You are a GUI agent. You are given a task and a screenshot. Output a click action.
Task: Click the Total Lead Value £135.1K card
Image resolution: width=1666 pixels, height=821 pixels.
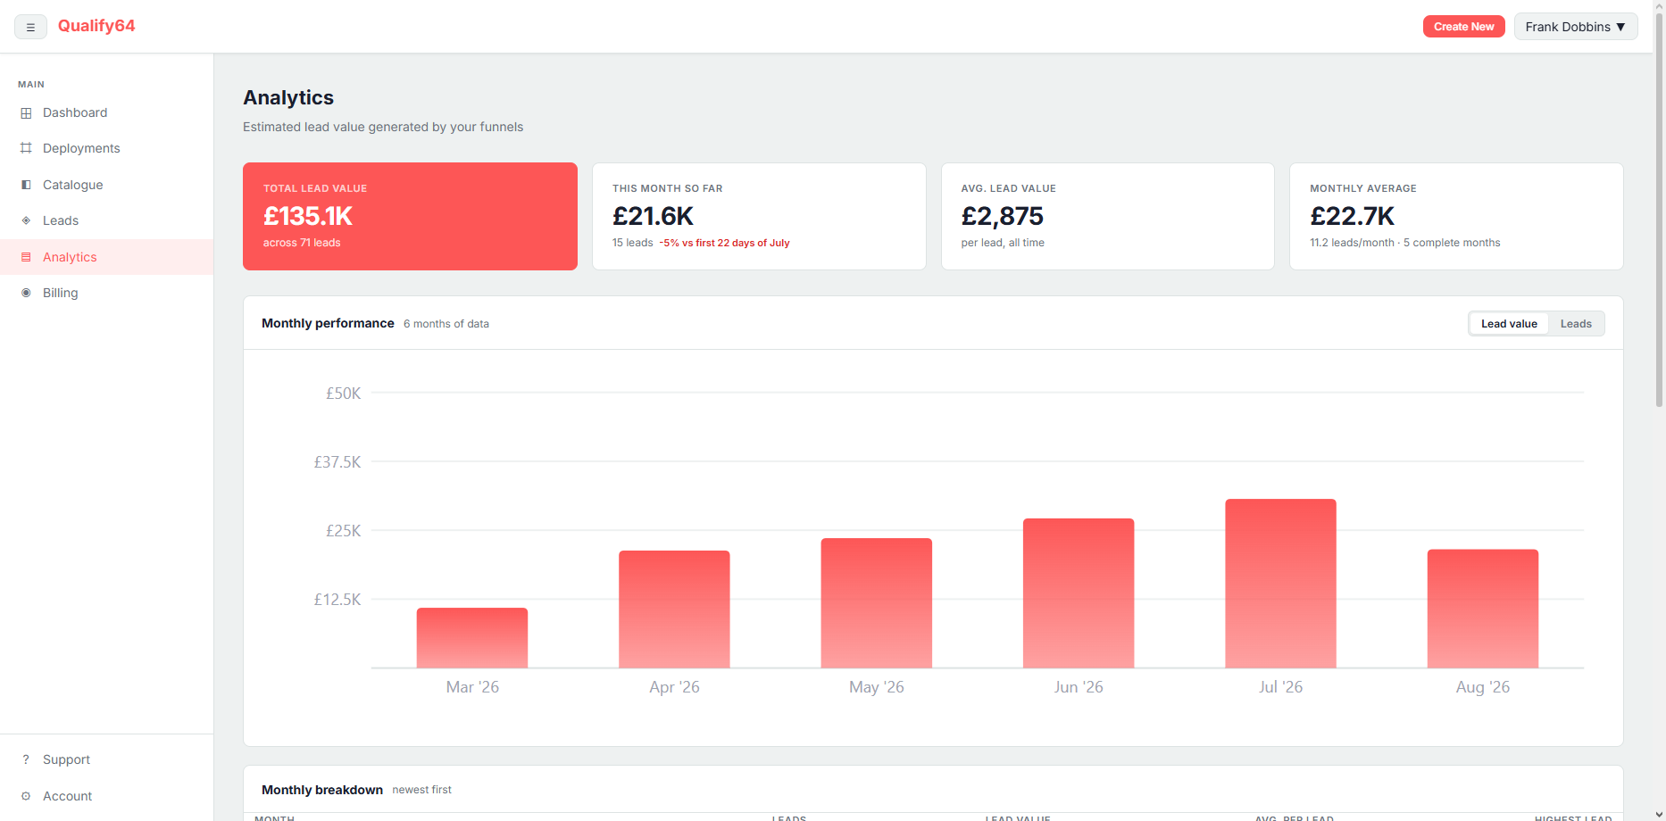(x=410, y=216)
